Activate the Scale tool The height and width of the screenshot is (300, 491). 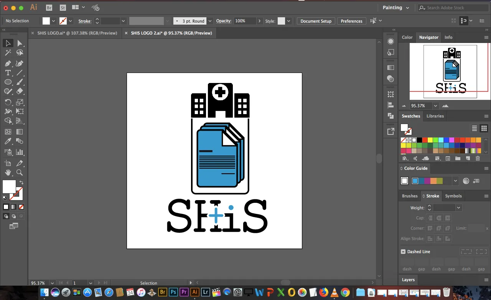[x=20, y=102]
